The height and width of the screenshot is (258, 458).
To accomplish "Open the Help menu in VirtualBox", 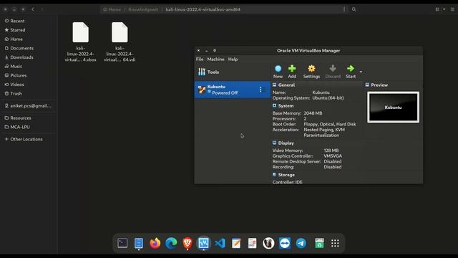I will [x=233, y=59].
